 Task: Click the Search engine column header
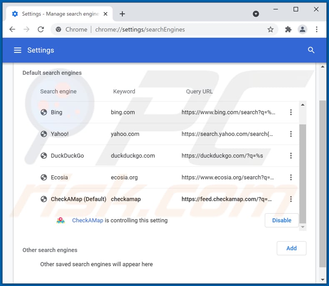coord(58,91)
